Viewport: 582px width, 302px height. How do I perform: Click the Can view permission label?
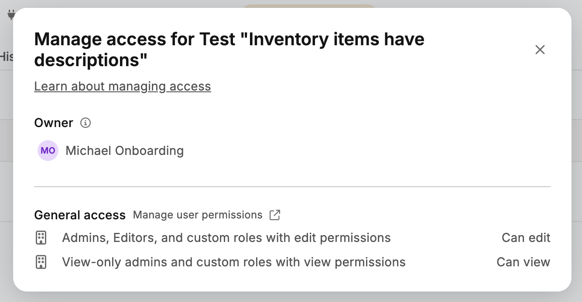524,262
